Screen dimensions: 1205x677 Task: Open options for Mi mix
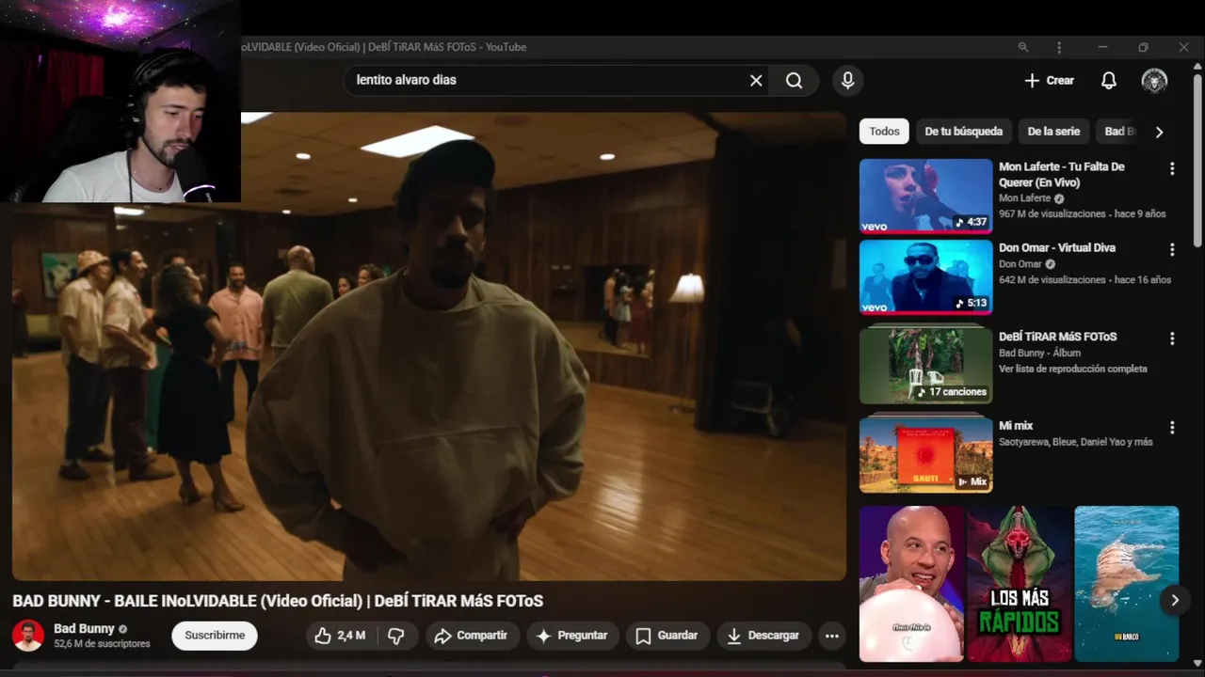1172,428
